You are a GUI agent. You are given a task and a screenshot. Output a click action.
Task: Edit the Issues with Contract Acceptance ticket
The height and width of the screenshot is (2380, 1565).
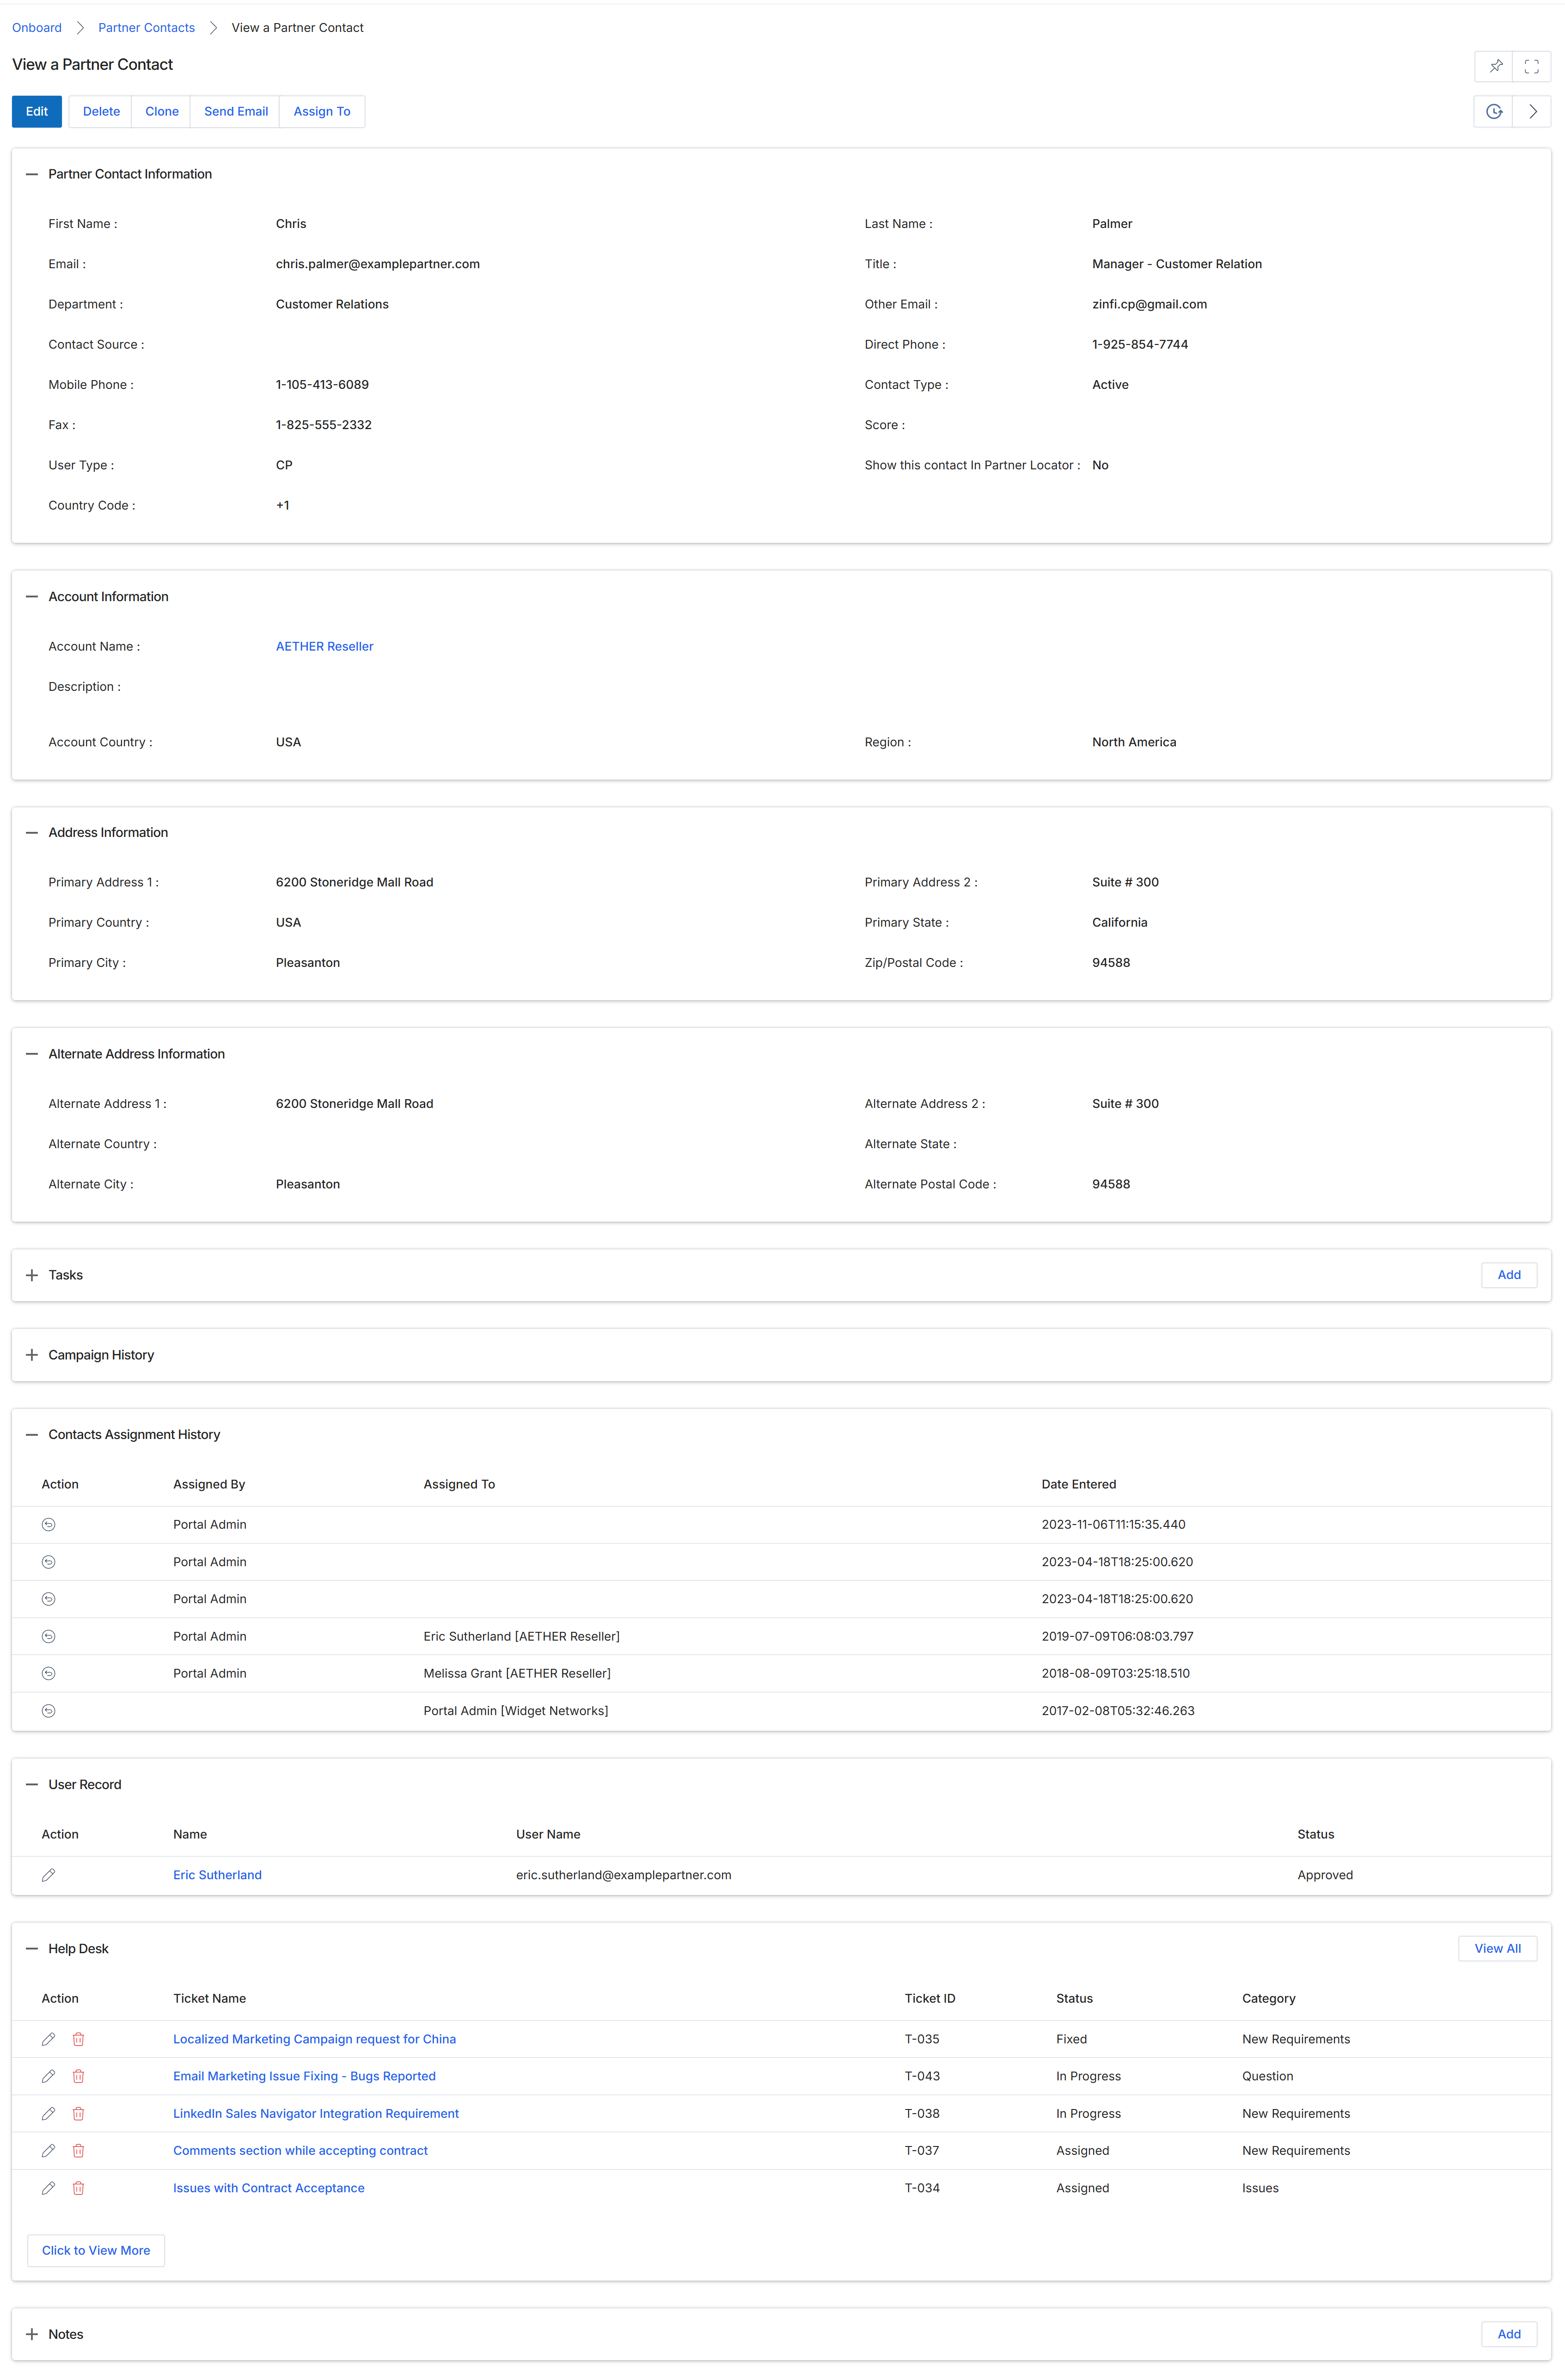click(x=48, y=2188)
